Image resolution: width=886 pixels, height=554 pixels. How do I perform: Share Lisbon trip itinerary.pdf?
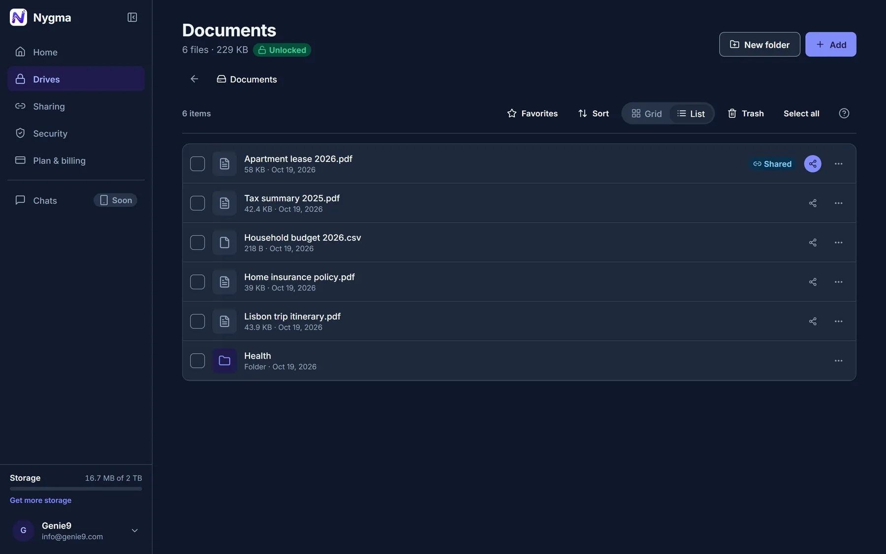click(x=813, y=321)
